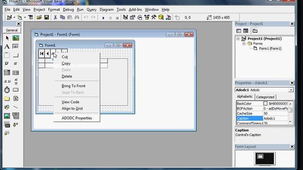Select the TextBox control tool

click(16, 46)
